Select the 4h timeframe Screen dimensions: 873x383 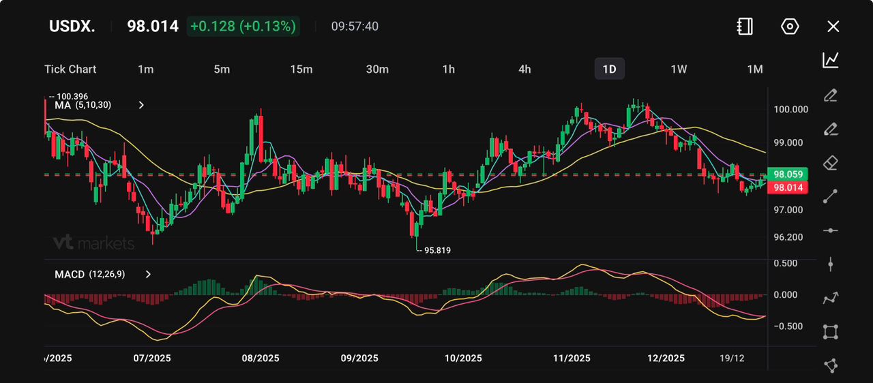point(524,69)
